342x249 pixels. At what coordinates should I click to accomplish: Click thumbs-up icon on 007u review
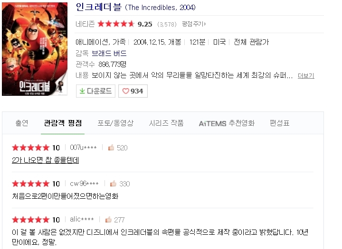pos(111,148)
